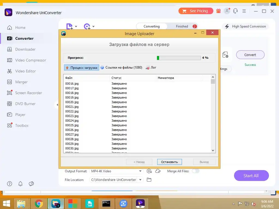This screenshot has width=279, height=209.
Task: Select the row 00016.jpg
Action: click(x=137, y=84)
